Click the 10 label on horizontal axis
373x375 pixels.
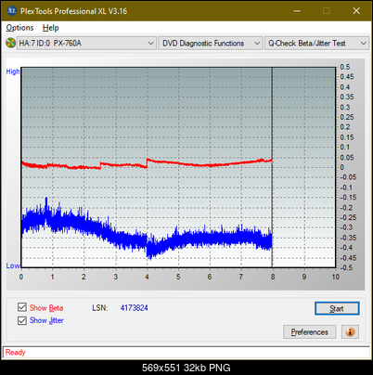(336, 277)
